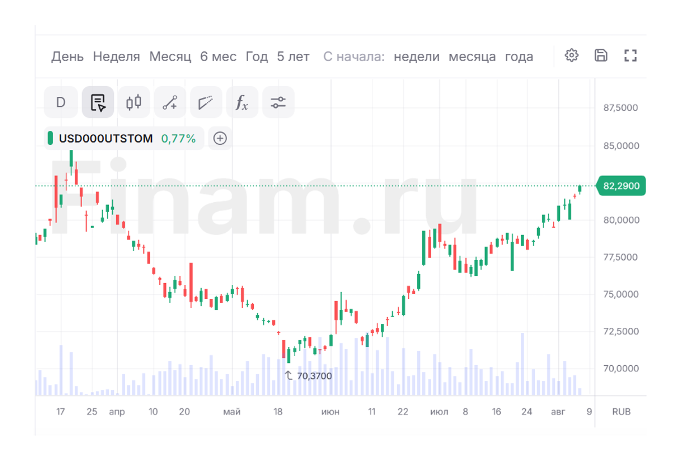
Task: Open chart settings gear icon
Action: pos(572,55)
